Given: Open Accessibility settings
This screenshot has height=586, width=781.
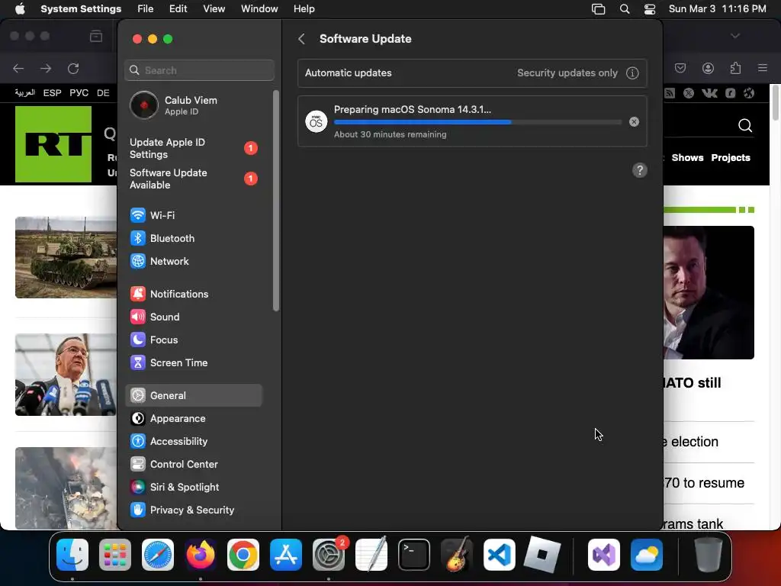Looking at the screenshot, I should (193, 442).
